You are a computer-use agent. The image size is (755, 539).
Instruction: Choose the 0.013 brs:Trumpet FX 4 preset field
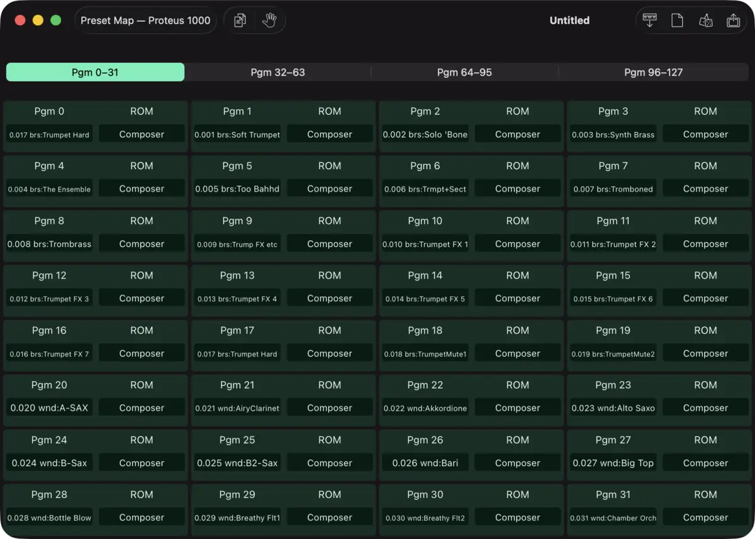(237, 299)
